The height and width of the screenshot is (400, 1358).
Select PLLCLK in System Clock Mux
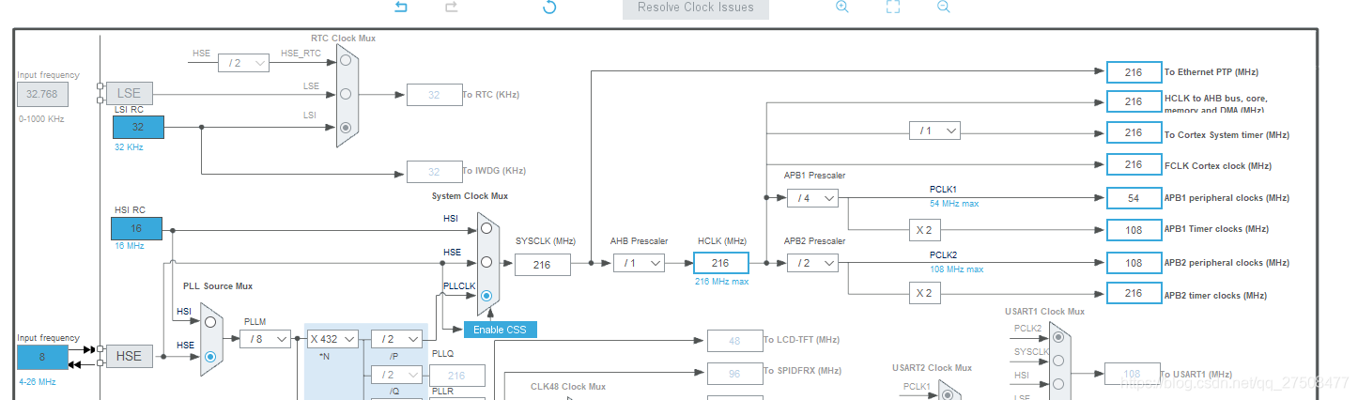coord(486,296)
